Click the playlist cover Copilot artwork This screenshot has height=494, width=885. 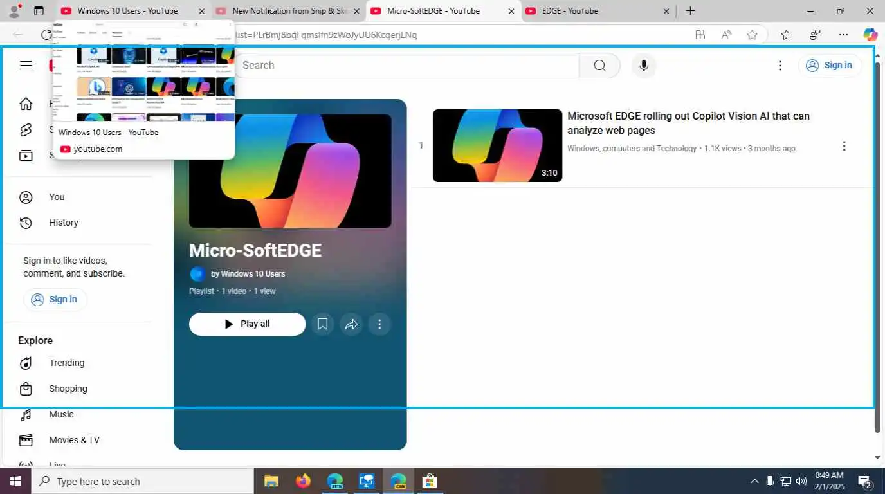click(290, 171)
